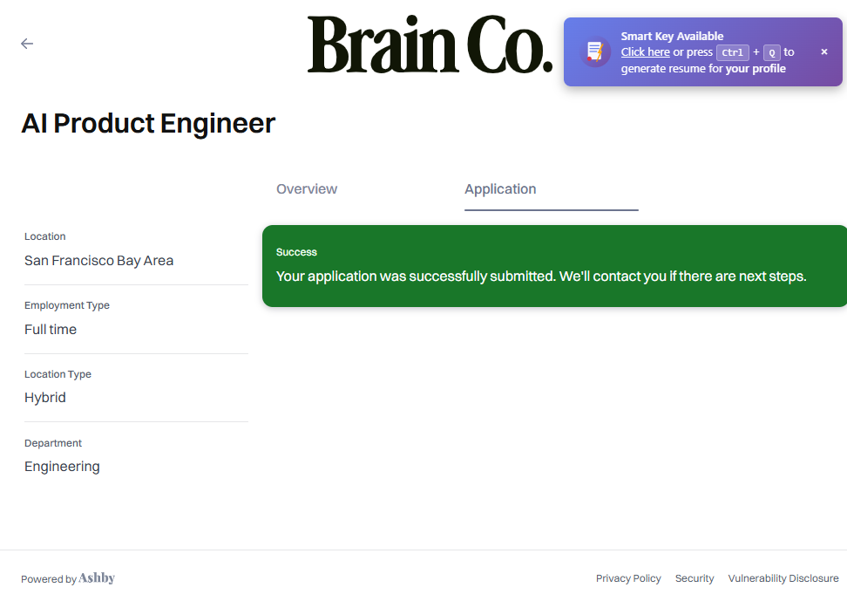This screenshot has height=608, width=847.
Task: Open the Vulnerability Disclosure link
Action: pyautogui.click(x=783, y=578)
